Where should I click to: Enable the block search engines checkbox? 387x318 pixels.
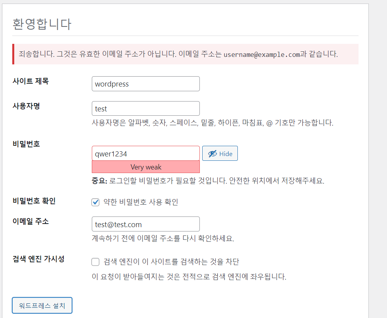(95, 262)
